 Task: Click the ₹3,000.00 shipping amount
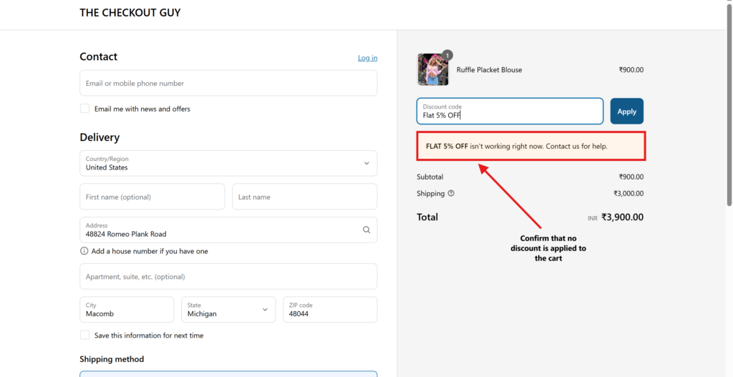pos(628,193)
